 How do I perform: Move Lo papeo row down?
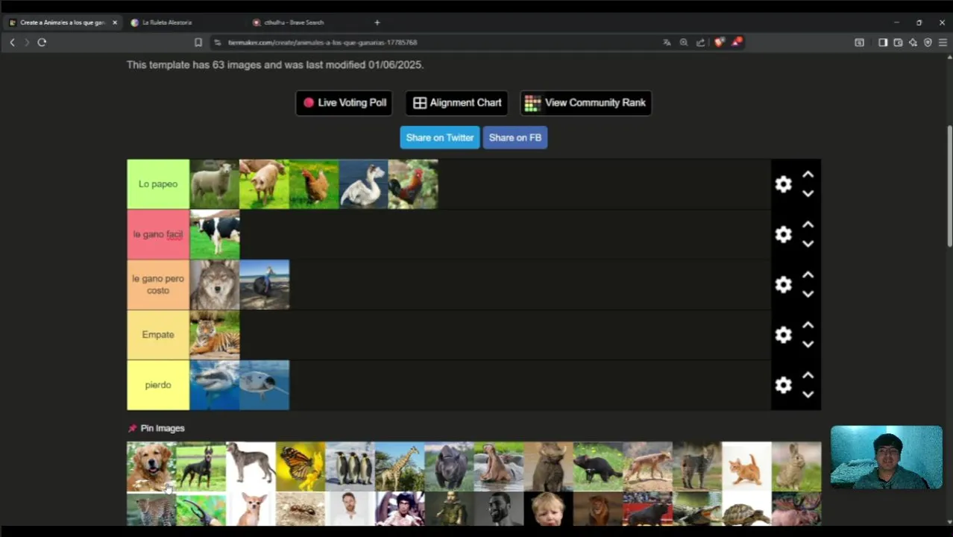pyautogui.click(x=808, y=194)
